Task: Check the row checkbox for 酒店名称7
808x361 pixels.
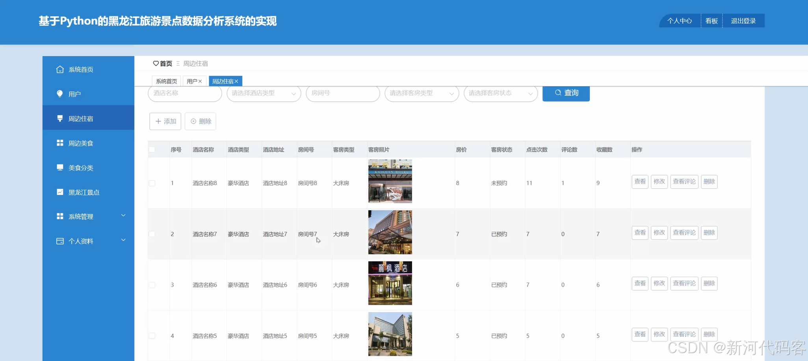Action: pyautogui.click(x=152, y=234)
